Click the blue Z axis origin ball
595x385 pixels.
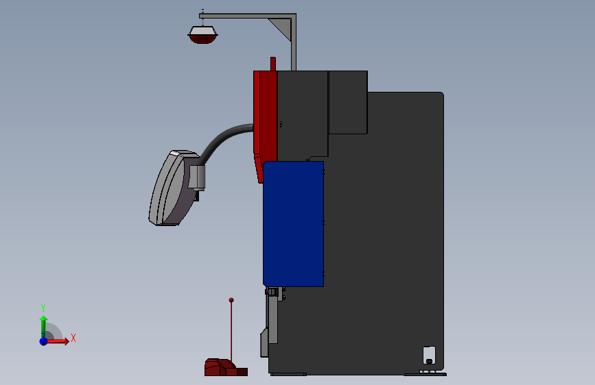click(x=44, y=341)
